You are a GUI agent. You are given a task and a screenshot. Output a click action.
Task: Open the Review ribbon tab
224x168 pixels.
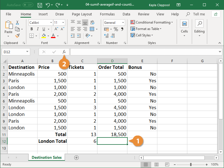pyautogui.click(x=143, y=14)
